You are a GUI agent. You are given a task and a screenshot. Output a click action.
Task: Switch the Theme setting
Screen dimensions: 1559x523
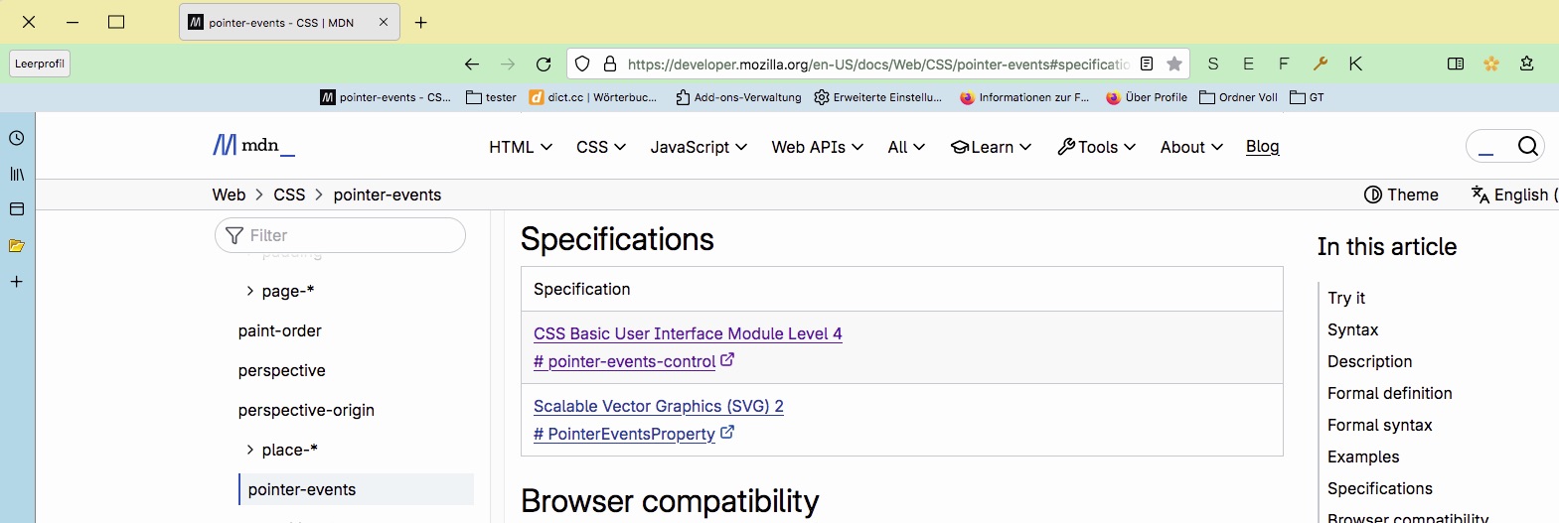1401,195
